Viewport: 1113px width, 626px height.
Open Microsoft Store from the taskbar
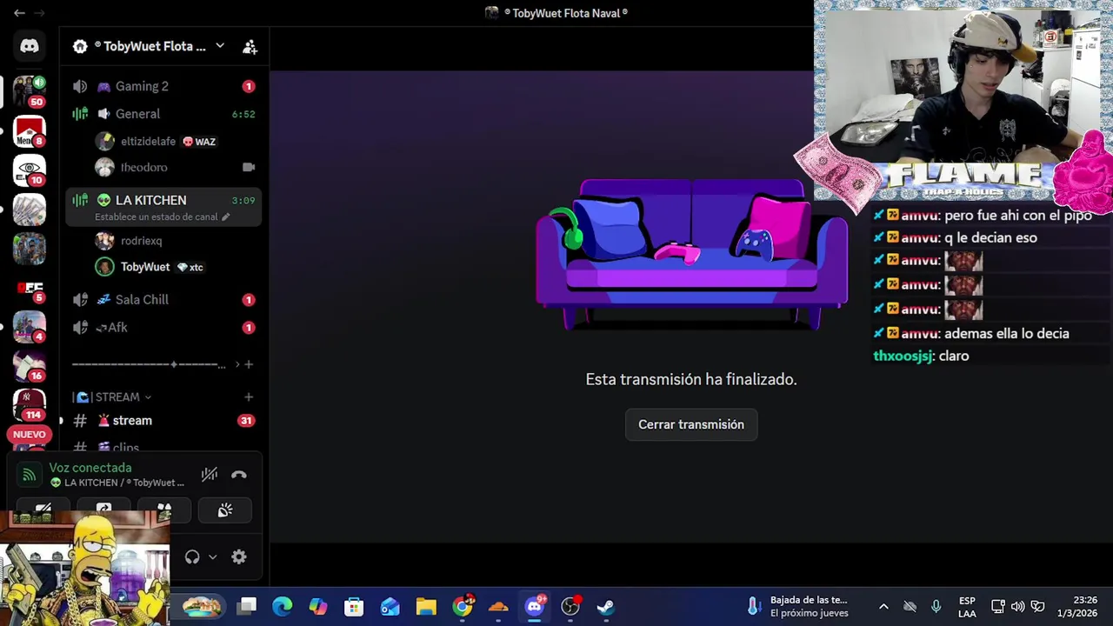[x=354, y=606]
